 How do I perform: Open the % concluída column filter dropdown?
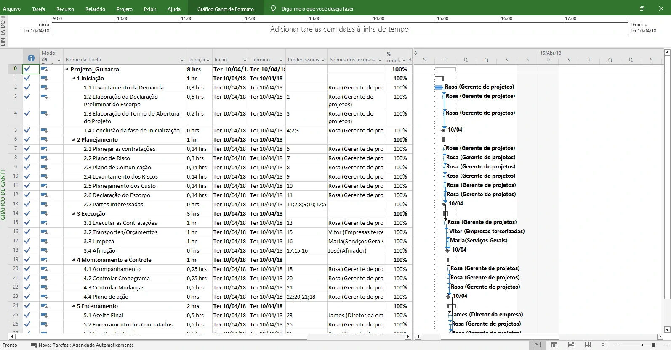(404, 60)
